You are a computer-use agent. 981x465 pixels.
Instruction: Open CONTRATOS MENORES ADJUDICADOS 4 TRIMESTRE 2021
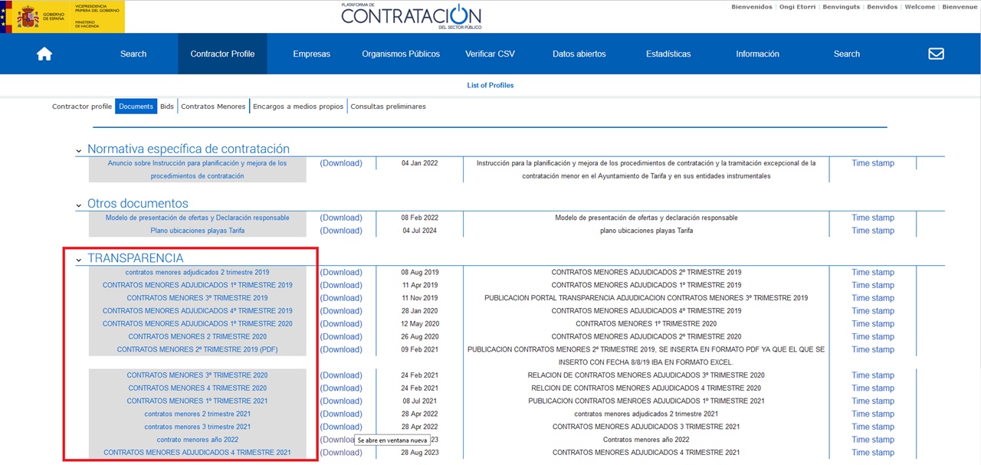click(197, 453)
